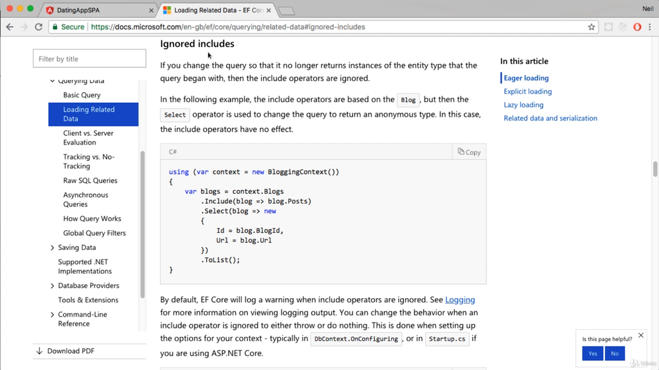This screenshot has width=659, height=370.
Task: Open Asynchronous Queries page
Action: point(85,199)
